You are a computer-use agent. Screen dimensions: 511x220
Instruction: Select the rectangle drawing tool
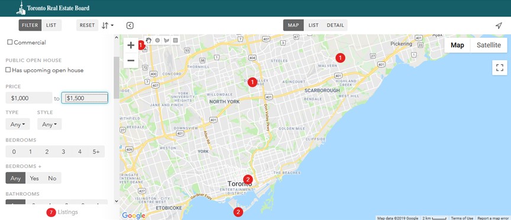tap(175, 40)
